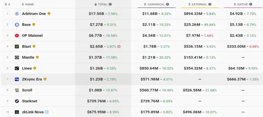Click the OP Mainnet red logo
The image size is (263, 117).
coord(17,36)
